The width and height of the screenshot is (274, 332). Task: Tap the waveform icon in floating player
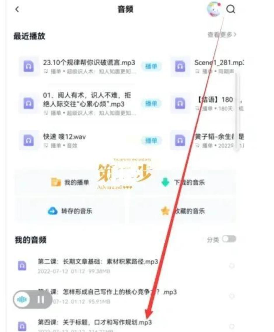click(x=22, y=299)
